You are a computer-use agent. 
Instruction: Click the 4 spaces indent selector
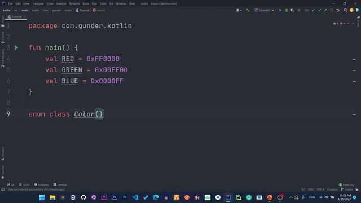pos(332,189)
